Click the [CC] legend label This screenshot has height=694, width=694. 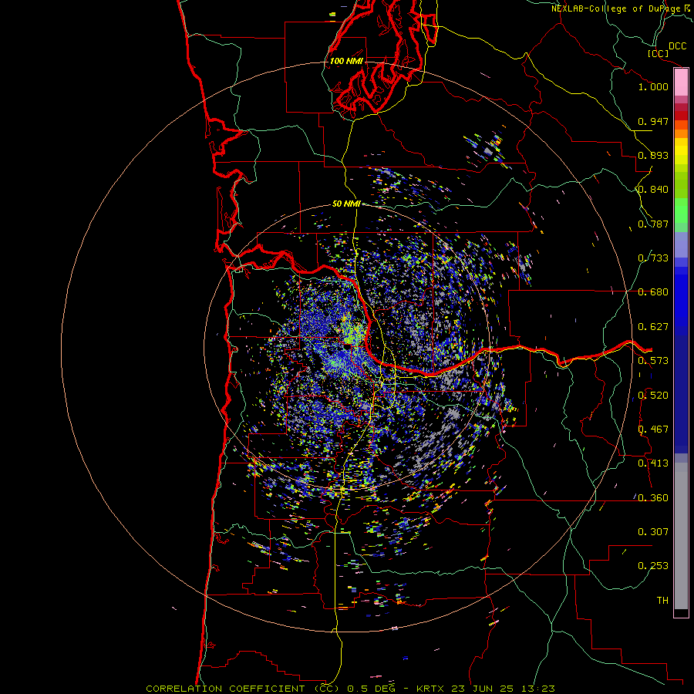tap(658, 53)
